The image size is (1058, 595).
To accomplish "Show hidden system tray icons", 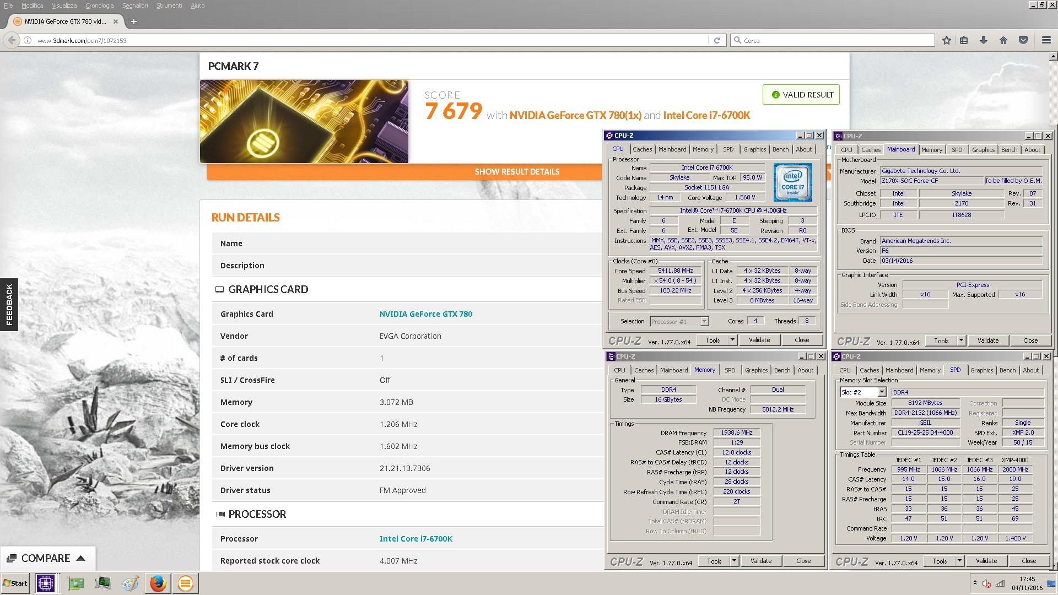I will point(975,583).
